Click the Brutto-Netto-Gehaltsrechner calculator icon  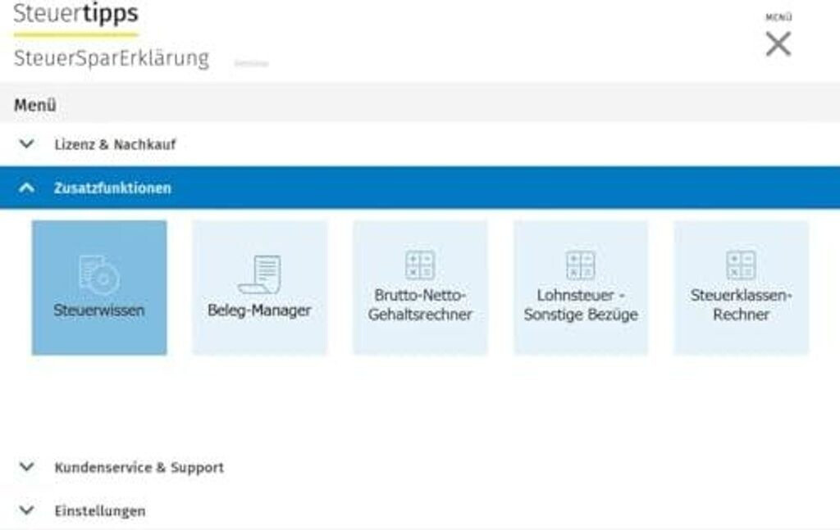coord(420,265)
